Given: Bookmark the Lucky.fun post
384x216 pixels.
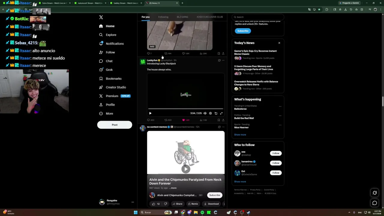Looking at the screenshot, I should point(219,120).
